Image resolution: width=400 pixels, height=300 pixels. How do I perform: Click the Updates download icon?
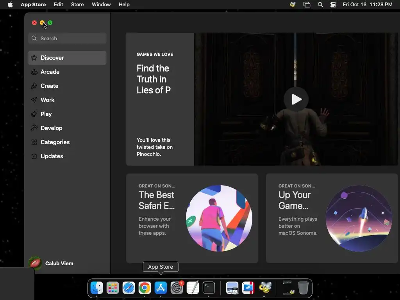34,156
